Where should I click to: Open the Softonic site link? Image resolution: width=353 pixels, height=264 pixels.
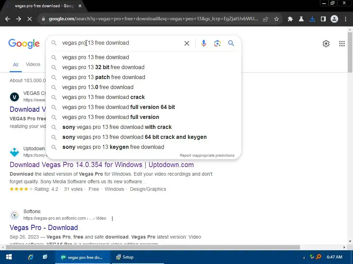32,211
